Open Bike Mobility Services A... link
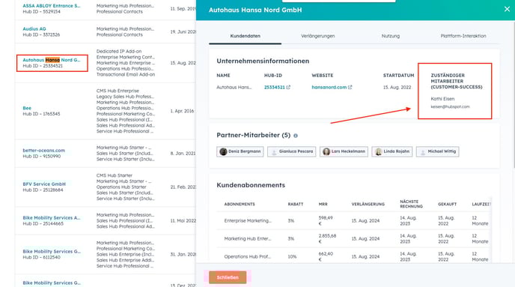 point(51,217)
